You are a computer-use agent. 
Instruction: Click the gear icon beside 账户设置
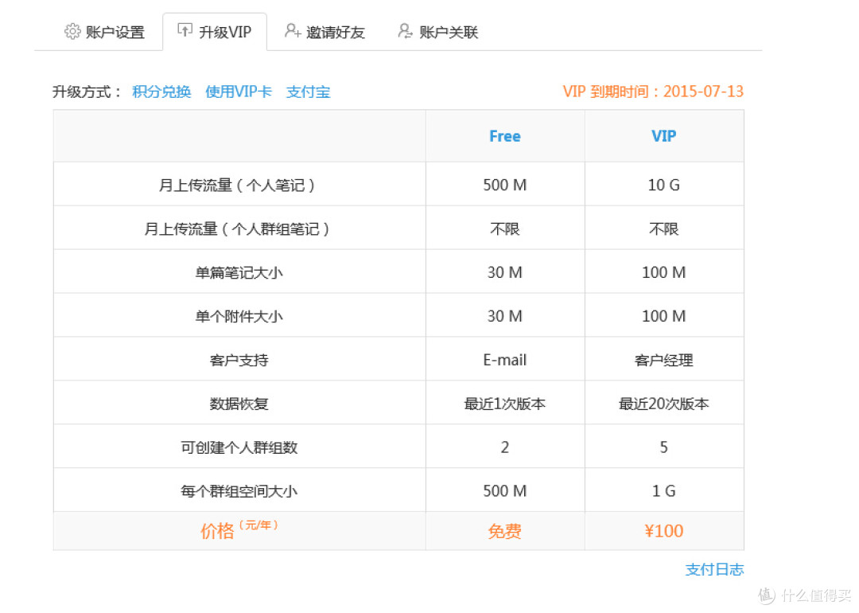(72, 31)
